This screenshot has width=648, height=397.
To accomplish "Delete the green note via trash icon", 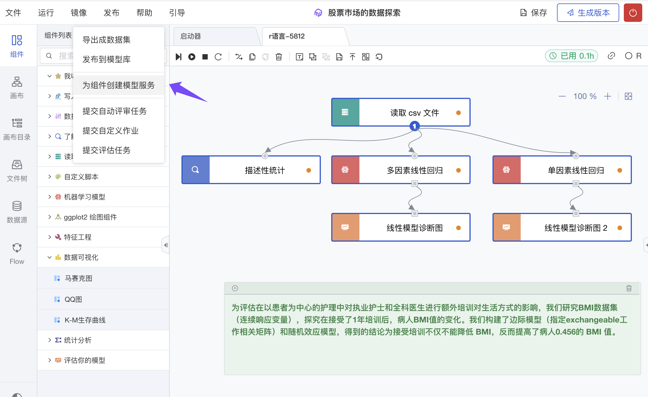I will [x=629, y=288].
